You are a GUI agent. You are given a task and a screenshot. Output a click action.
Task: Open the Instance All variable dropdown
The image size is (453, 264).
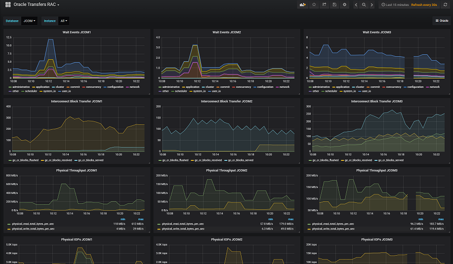click(x=64, y=21)
